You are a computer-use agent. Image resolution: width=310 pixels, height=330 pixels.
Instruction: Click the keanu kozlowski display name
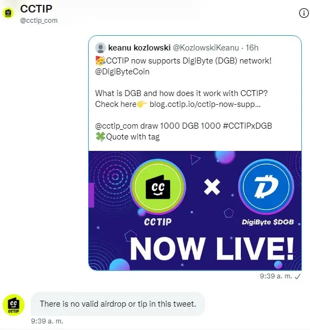coord(139,48)
